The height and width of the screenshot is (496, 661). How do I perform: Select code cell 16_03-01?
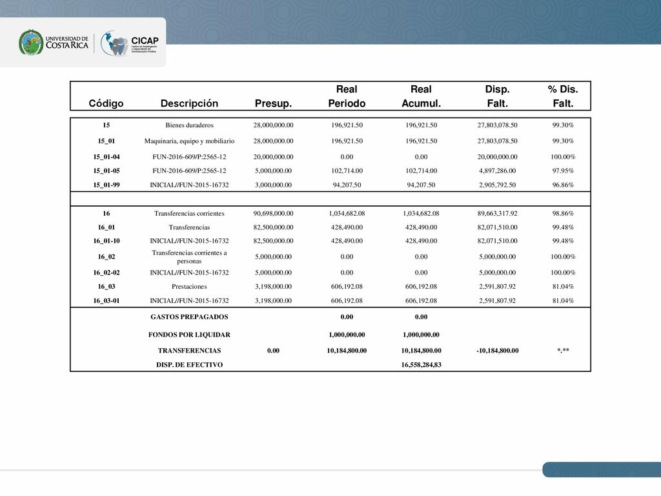107,301
